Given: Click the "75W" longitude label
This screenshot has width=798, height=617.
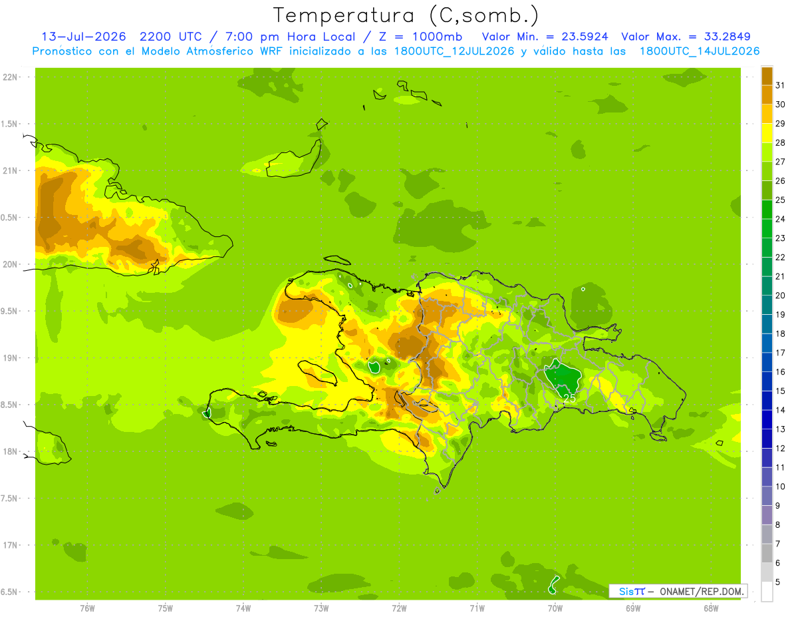Looking at the screenshot, I should point(166,608).
